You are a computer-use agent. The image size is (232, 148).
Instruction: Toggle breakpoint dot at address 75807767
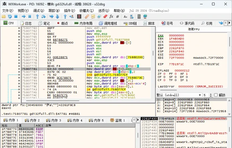click(x=19, y=40)
